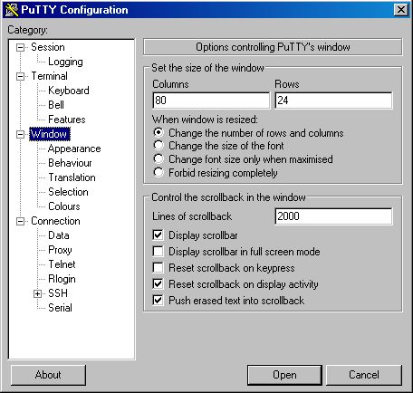Open the Bell settings category
The height and width of the screenshot is (393, 413).
(x=56, y=105)
